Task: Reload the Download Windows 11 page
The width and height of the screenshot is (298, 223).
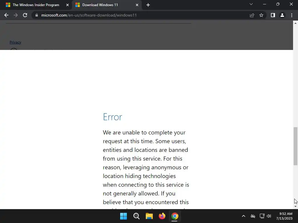Action: click(x=25, y=15)
